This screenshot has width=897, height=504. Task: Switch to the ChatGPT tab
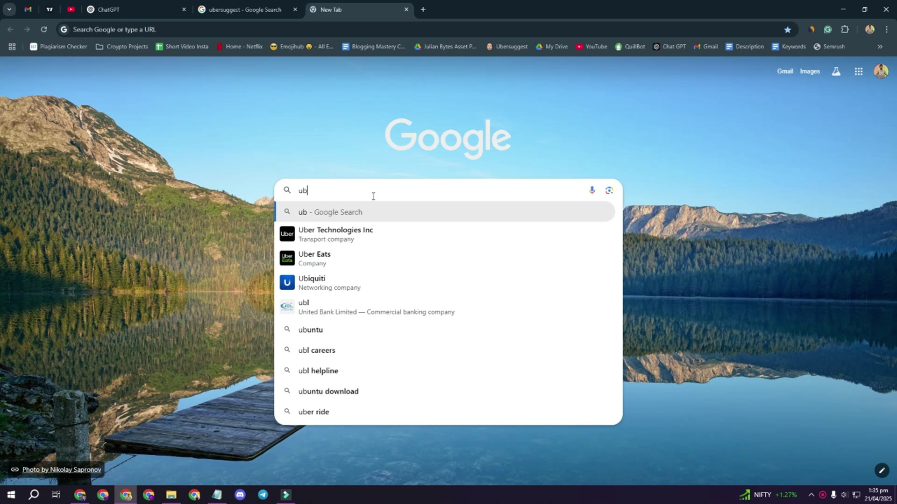coord(135,9)
